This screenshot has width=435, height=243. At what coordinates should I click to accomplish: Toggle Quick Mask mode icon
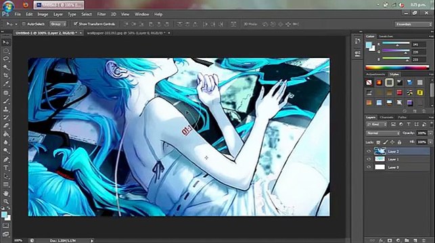(x=6, y=226)
